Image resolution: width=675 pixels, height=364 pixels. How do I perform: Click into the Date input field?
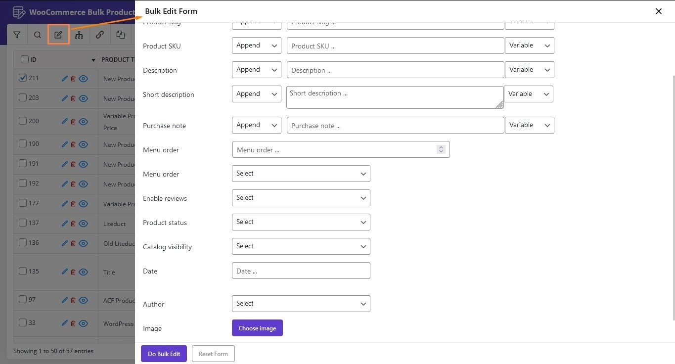coord(301,271)
